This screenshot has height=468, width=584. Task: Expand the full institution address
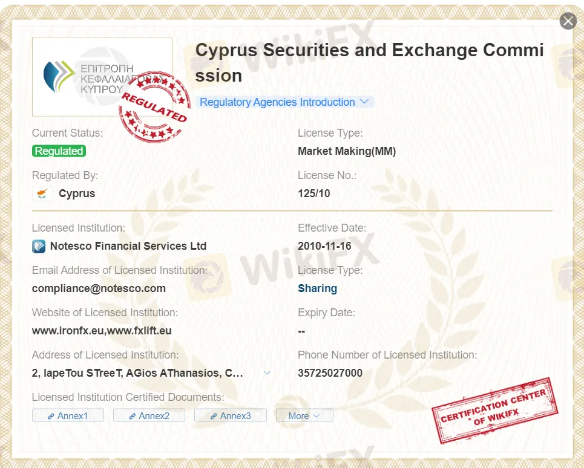coord(267,372)
